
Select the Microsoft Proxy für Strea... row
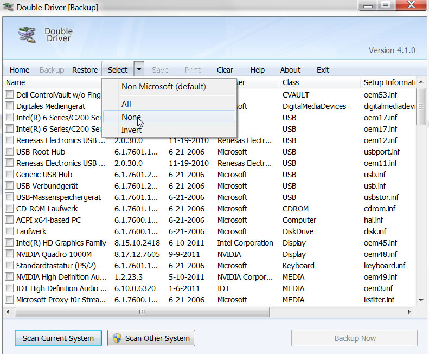61,300
